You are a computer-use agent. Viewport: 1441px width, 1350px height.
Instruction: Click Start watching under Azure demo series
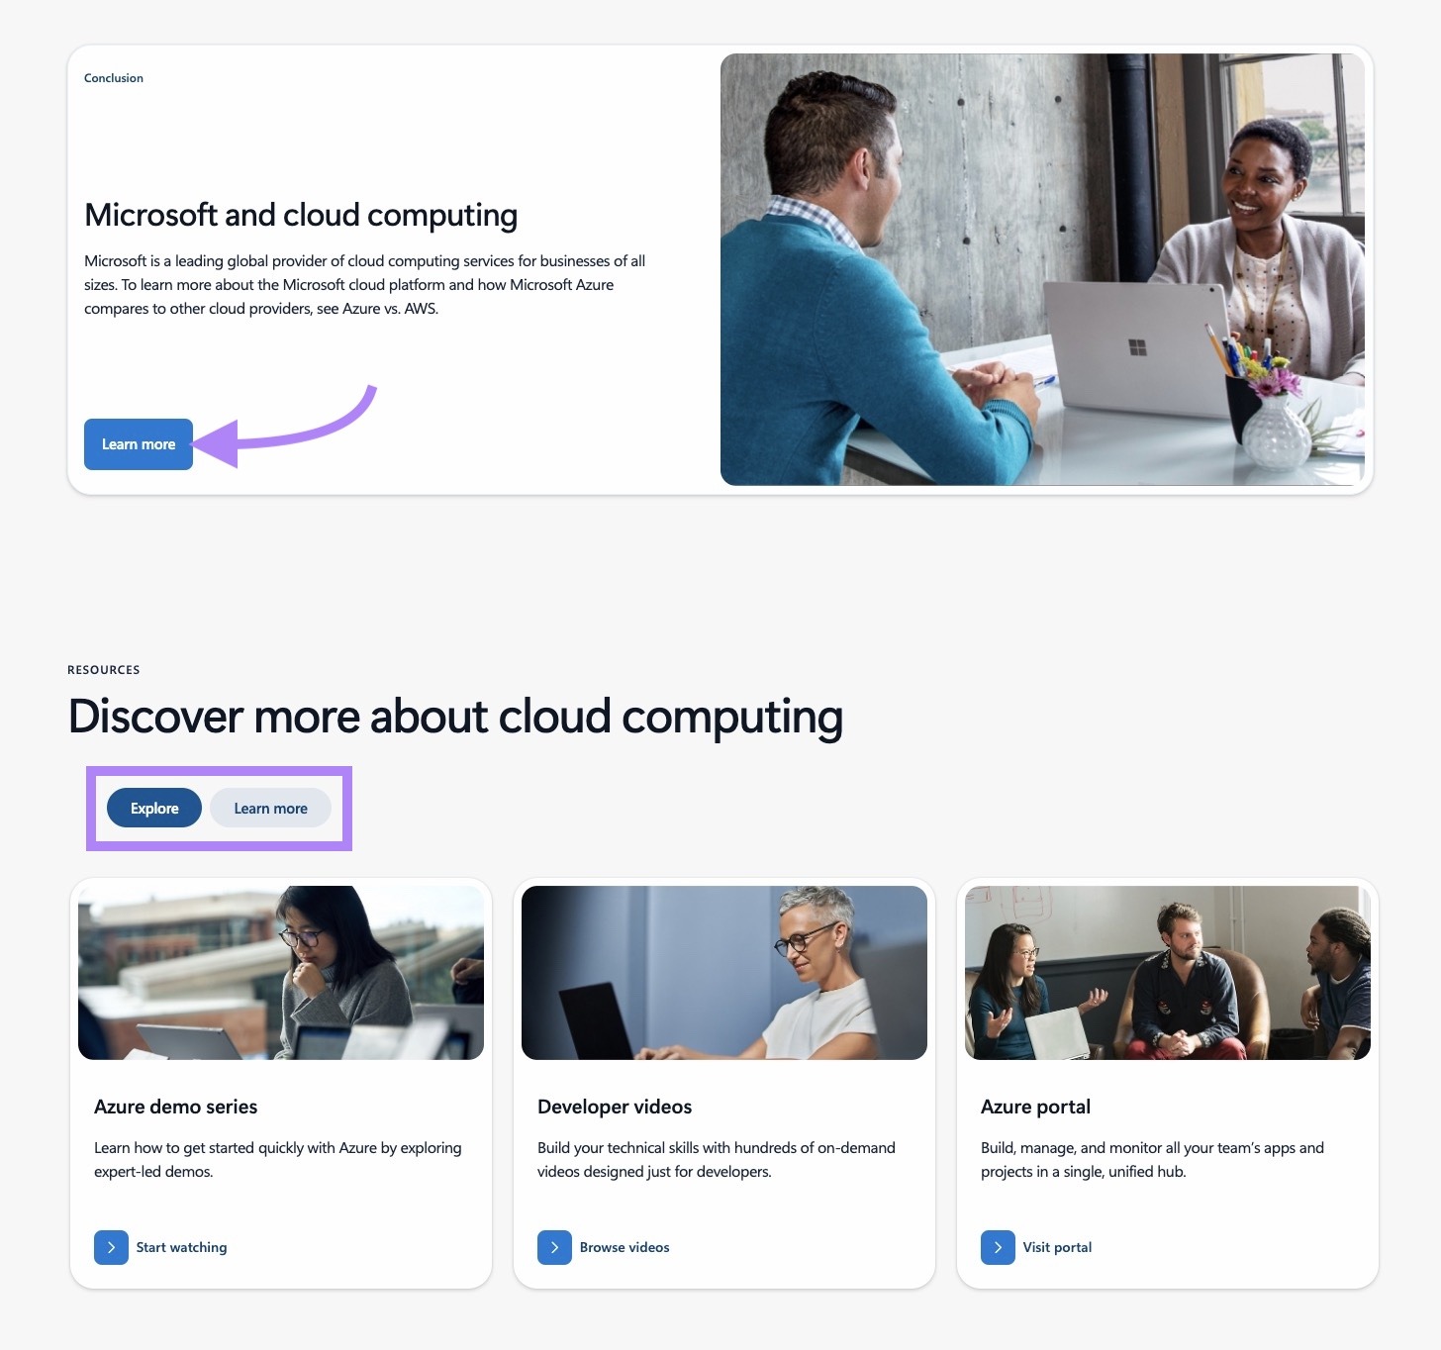(181, 1247)
